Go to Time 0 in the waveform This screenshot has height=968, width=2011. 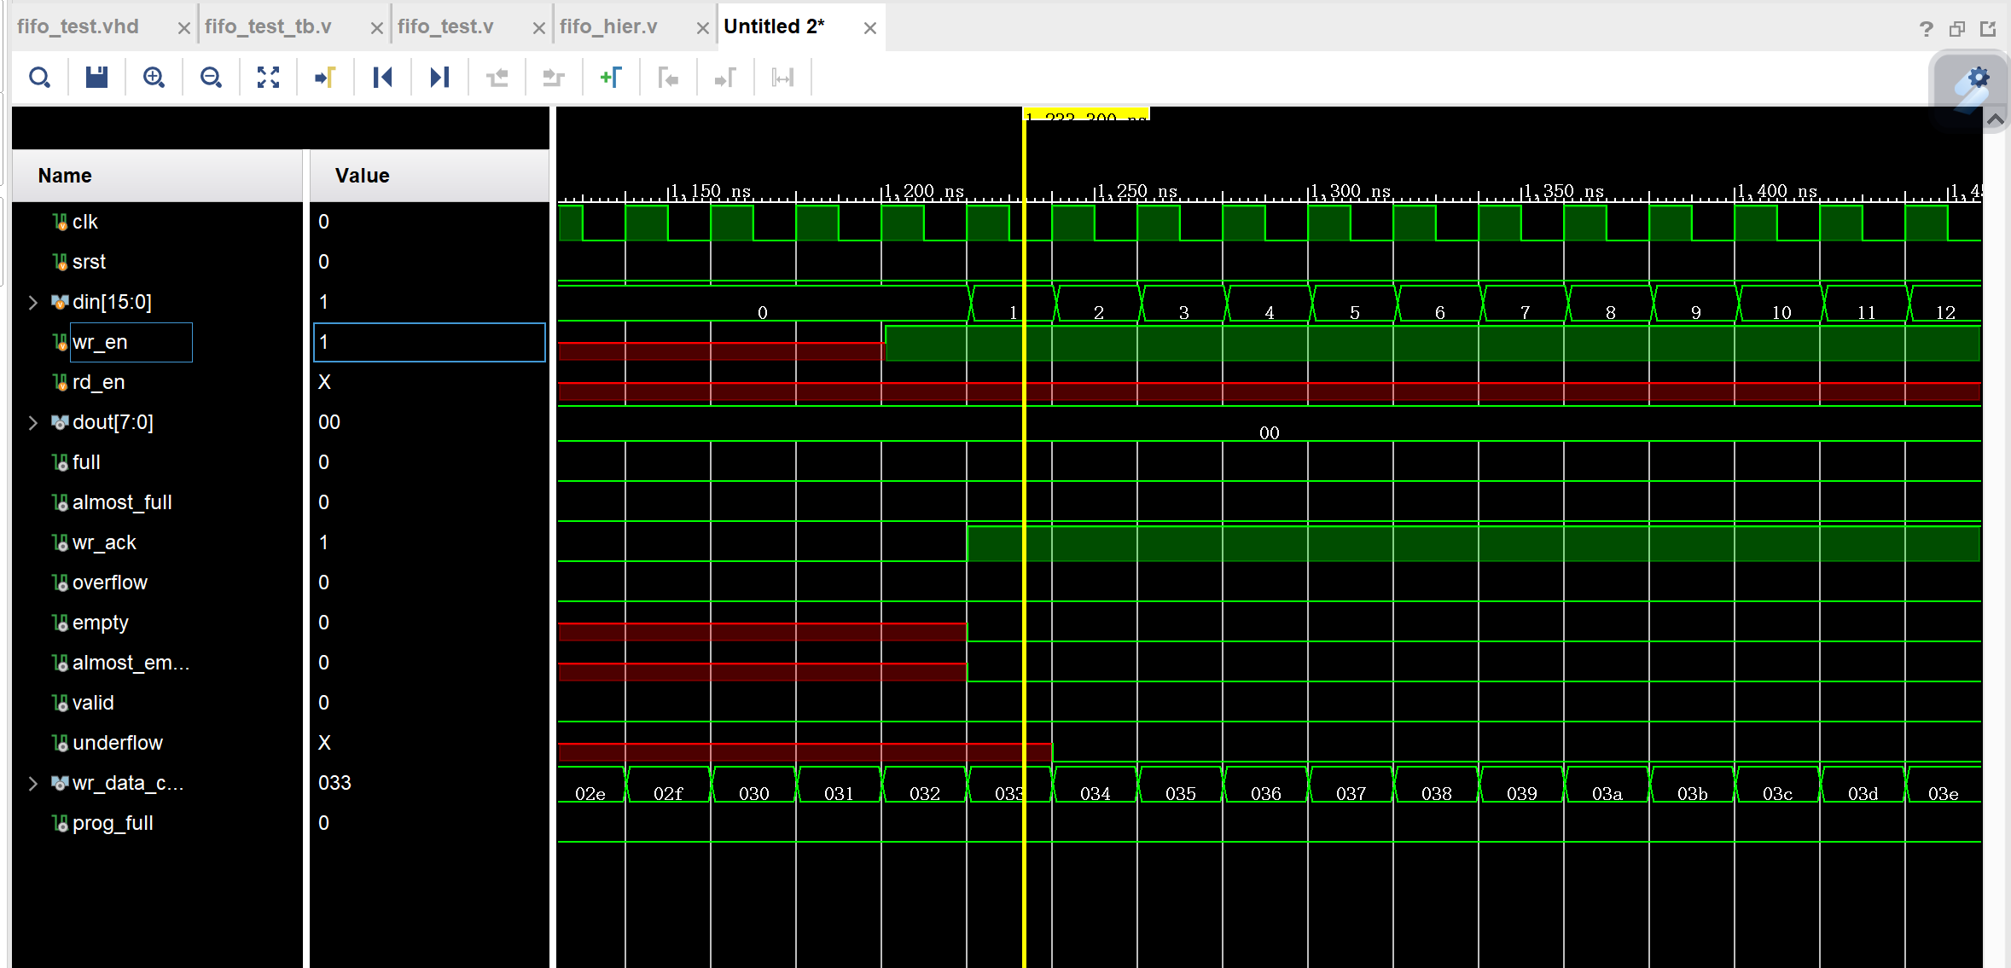click(x=383, y=77)
